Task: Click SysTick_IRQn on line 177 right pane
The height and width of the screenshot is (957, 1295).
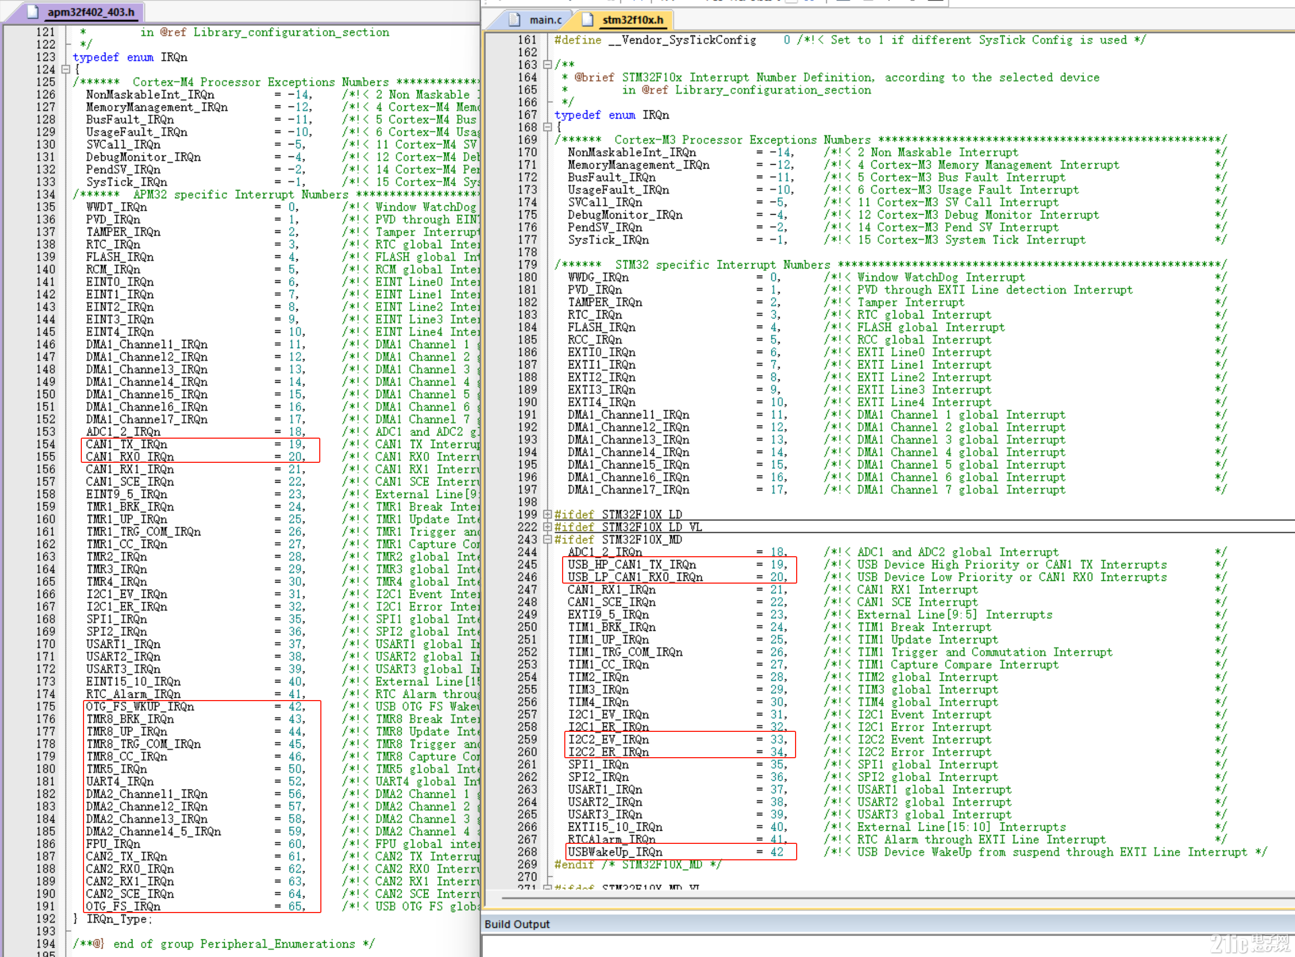Action: pos(608,240)
